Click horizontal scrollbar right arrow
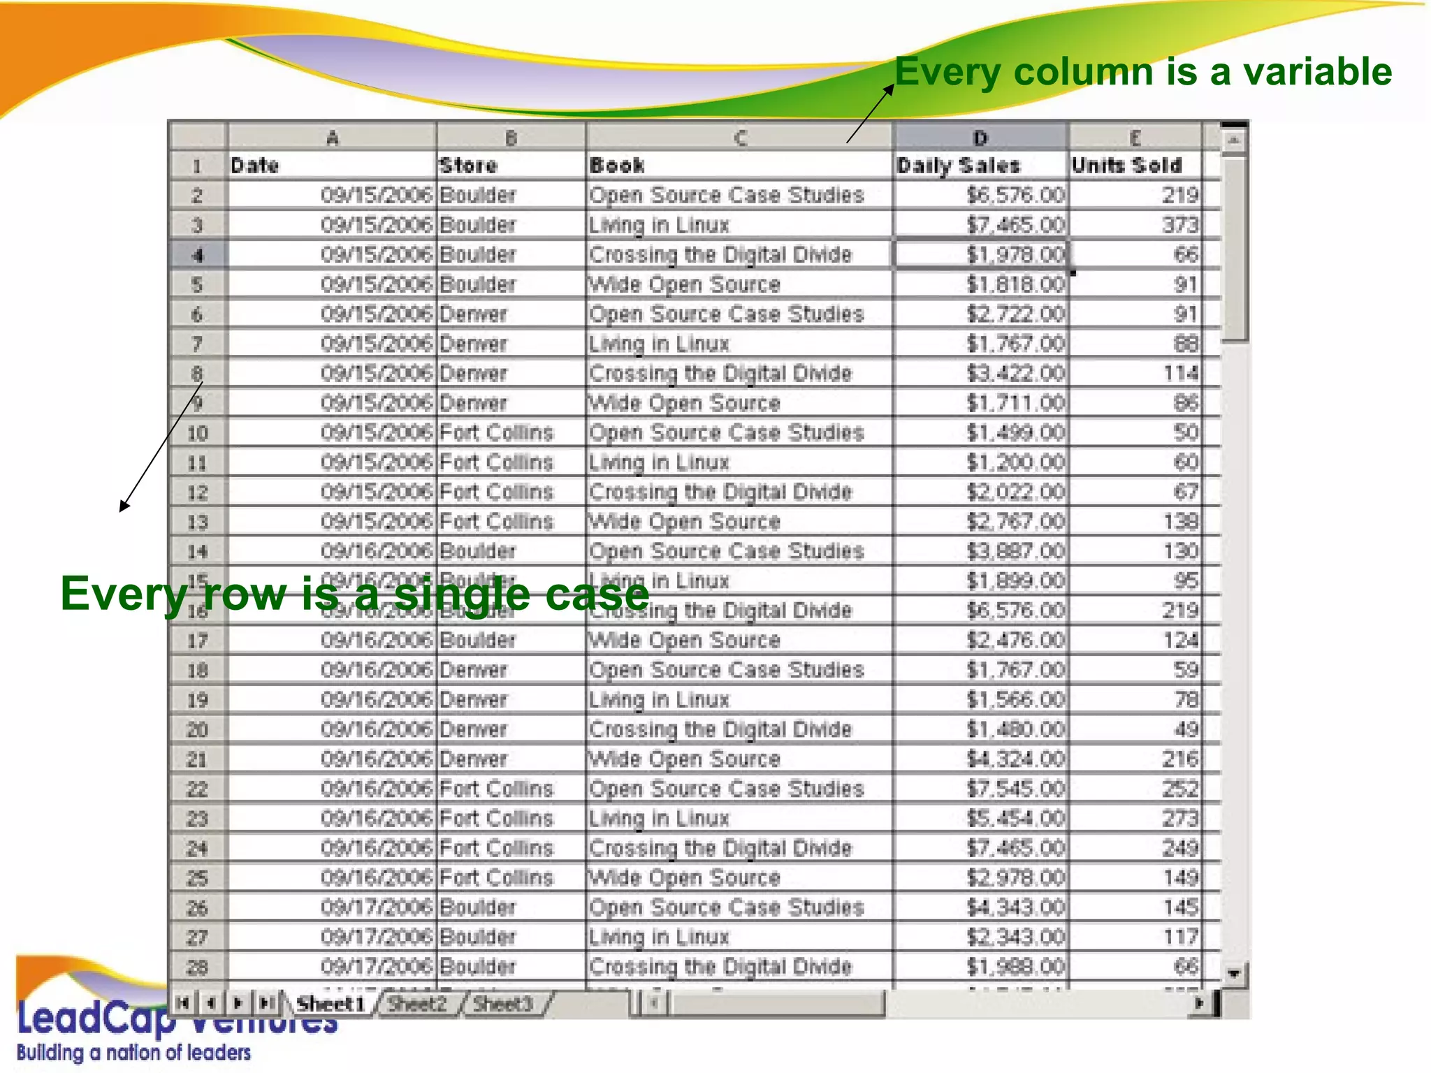Screen dimensions: 1431x1073 [x=1200, y=1003]
